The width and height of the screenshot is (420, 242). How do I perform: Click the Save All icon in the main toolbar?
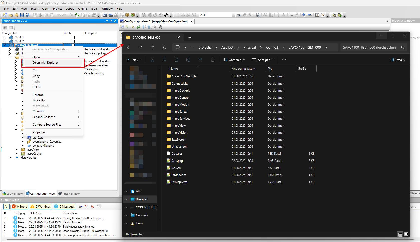click(27, 15)
